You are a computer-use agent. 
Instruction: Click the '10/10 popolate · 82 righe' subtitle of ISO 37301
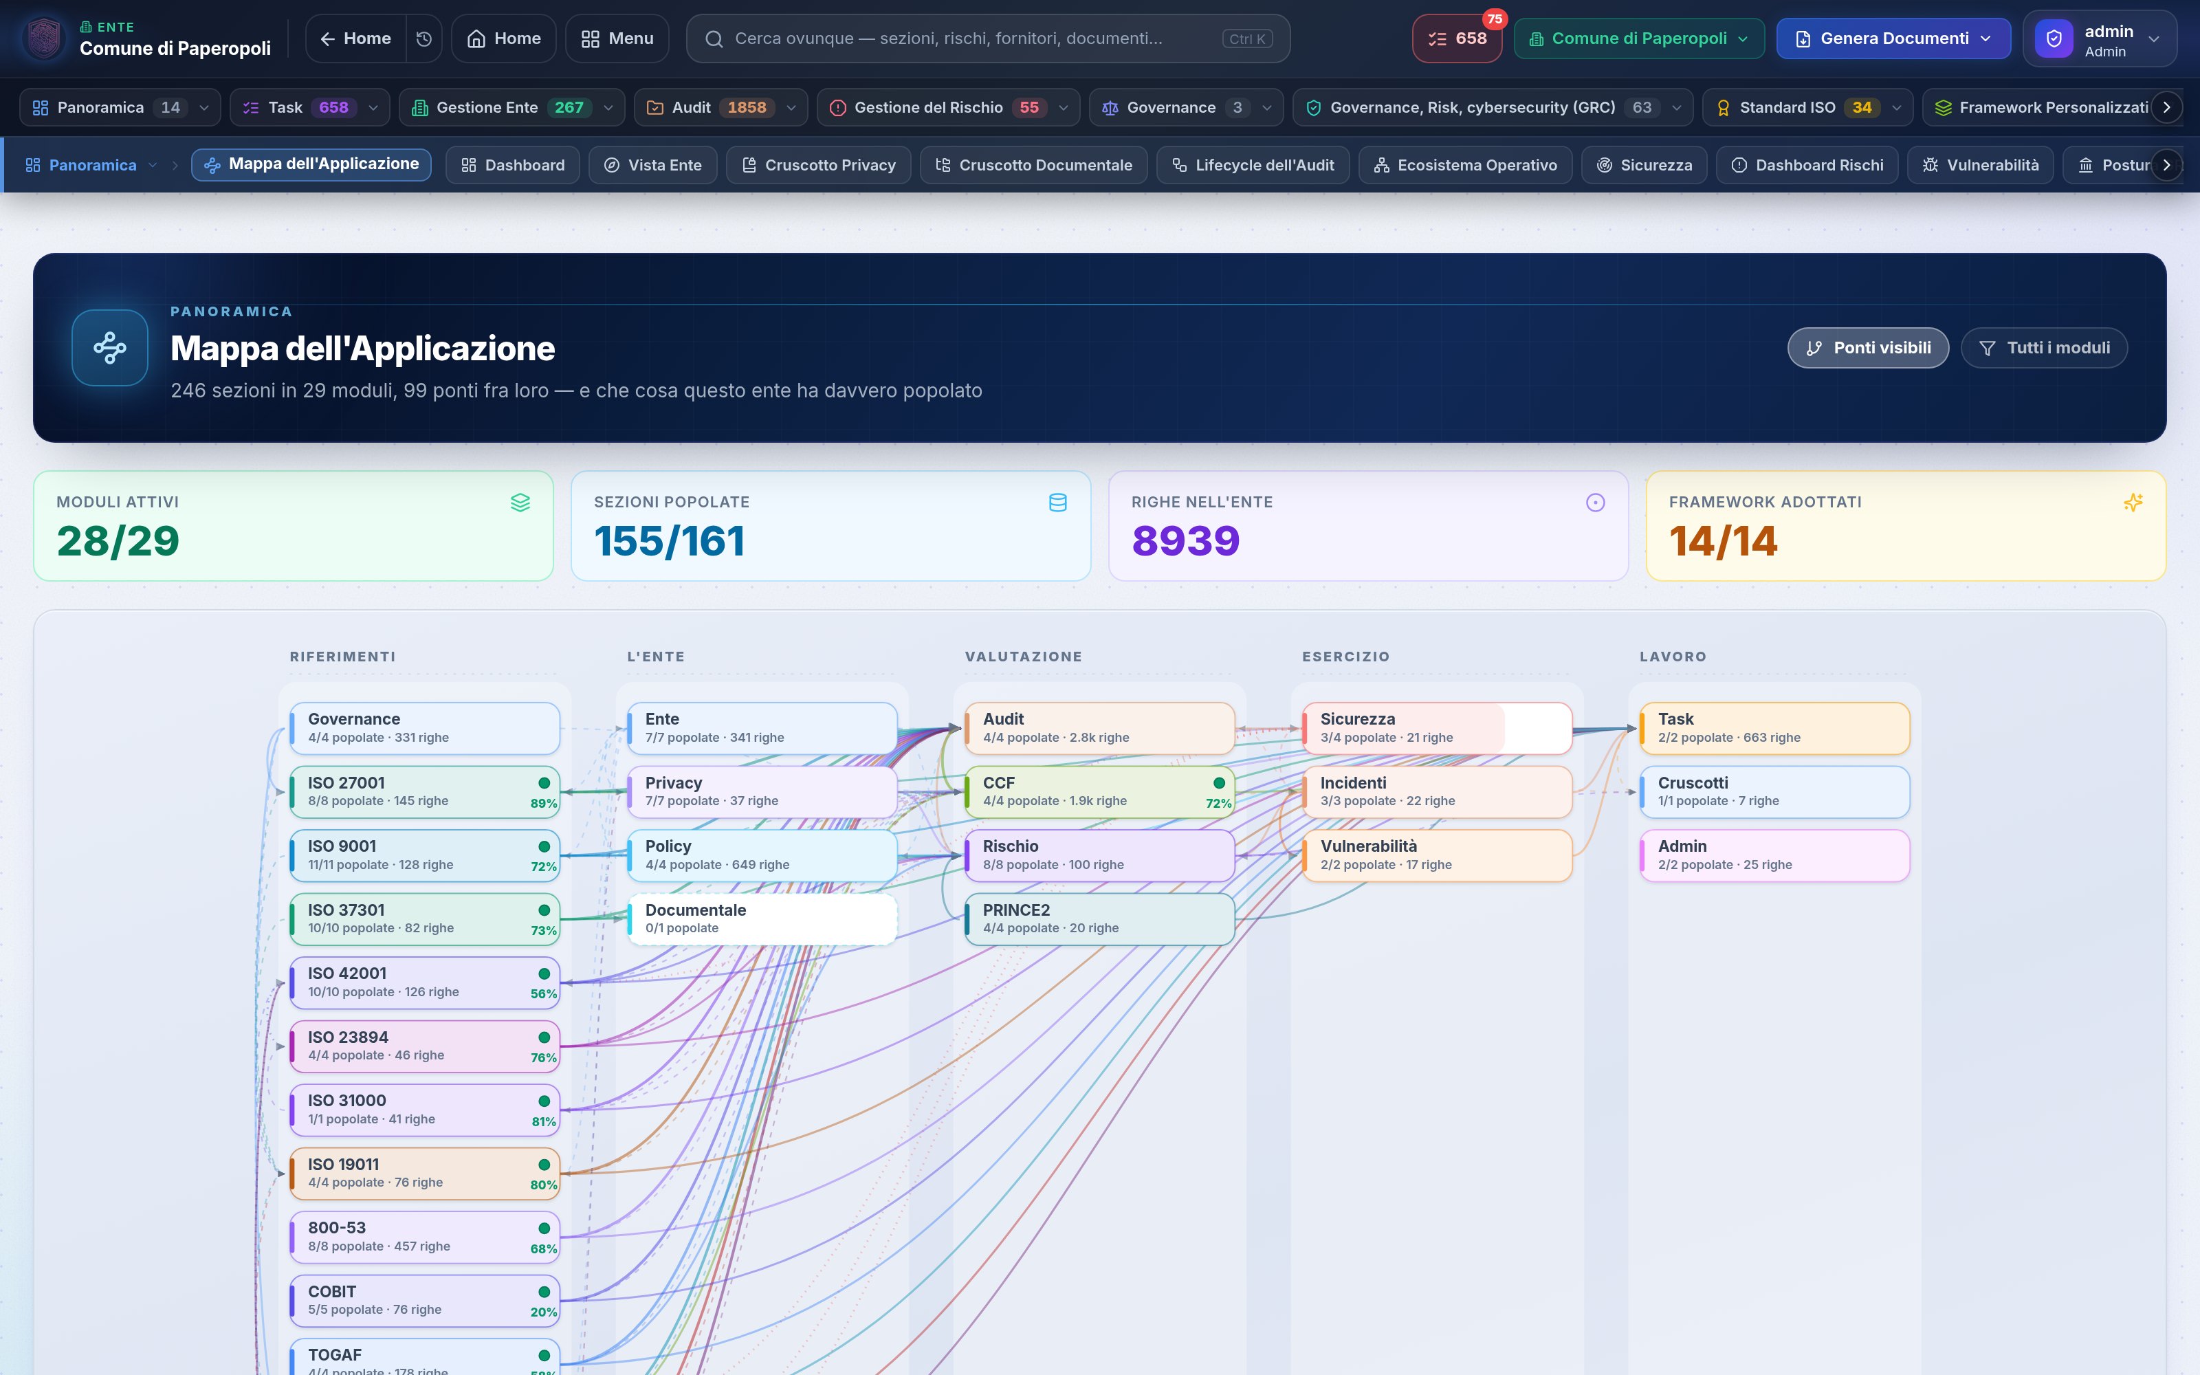pos(381,927)
